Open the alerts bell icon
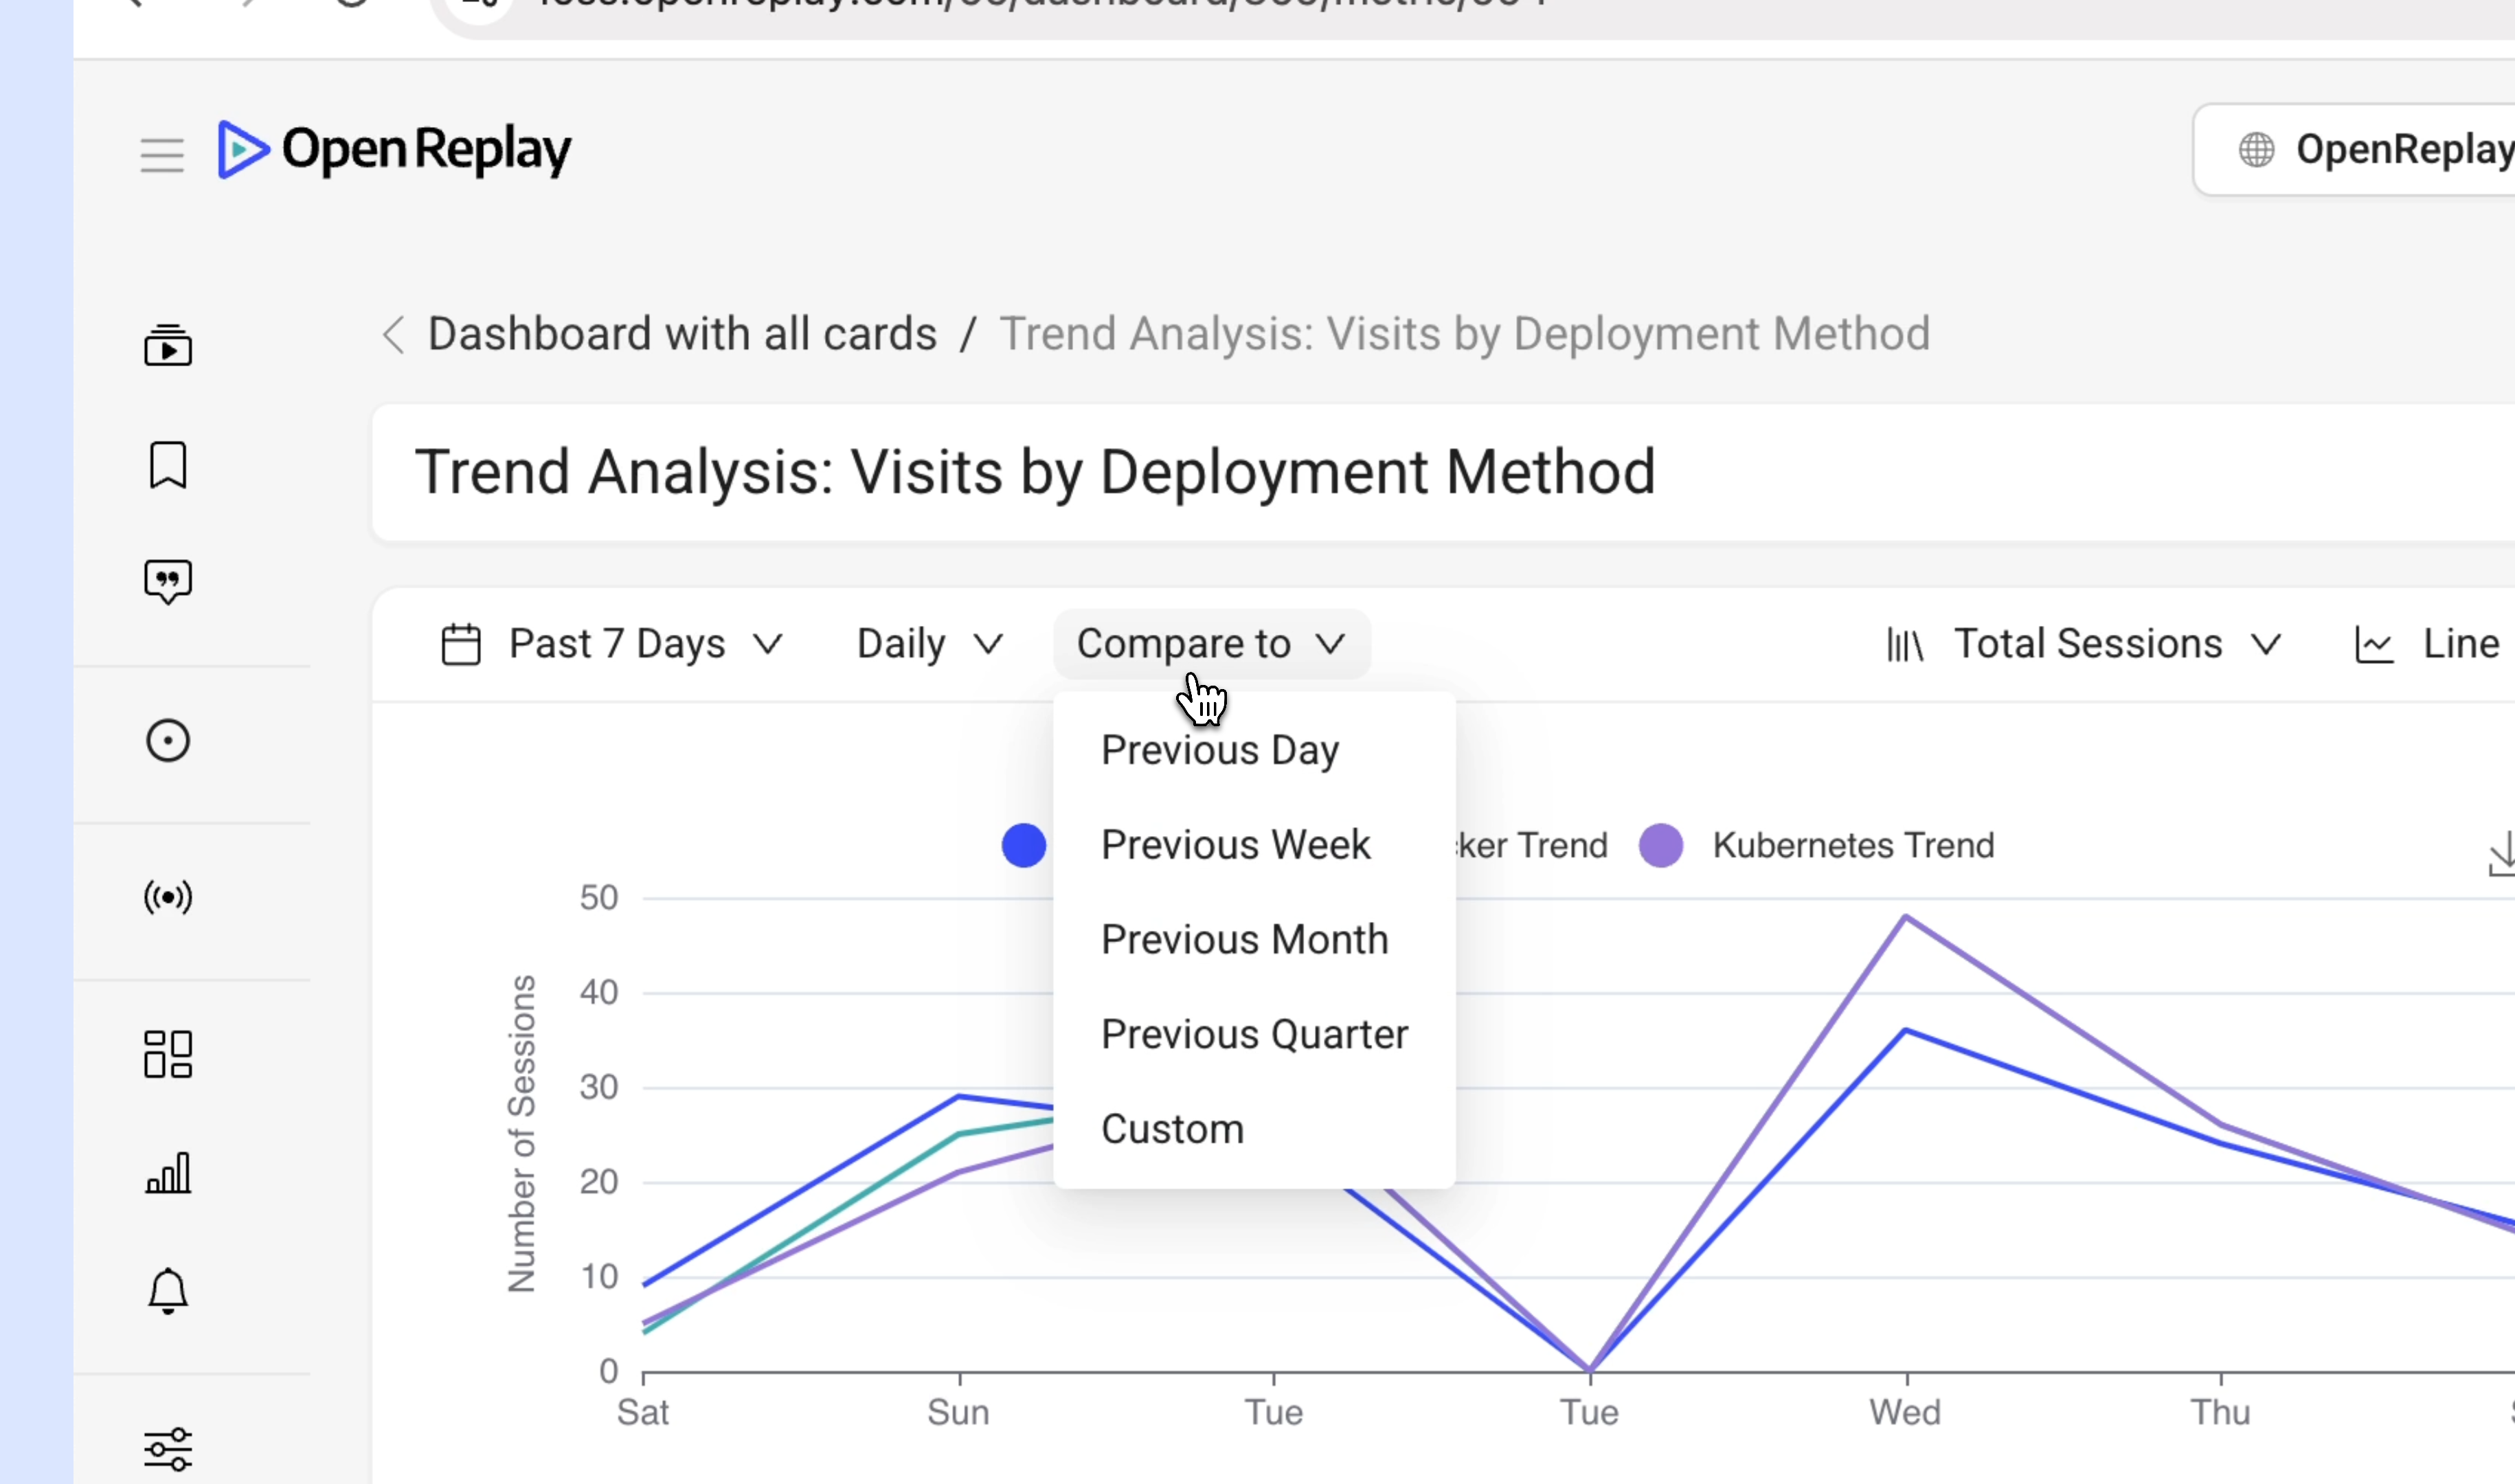Screen dimensions: 2515x1484 click(168, 1290)
